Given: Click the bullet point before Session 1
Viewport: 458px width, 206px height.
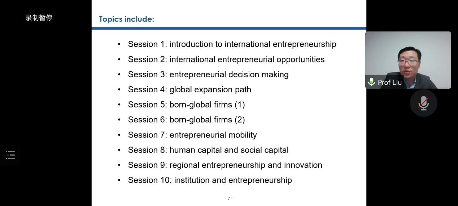Looking at the screenshot, I should [119, 44].
